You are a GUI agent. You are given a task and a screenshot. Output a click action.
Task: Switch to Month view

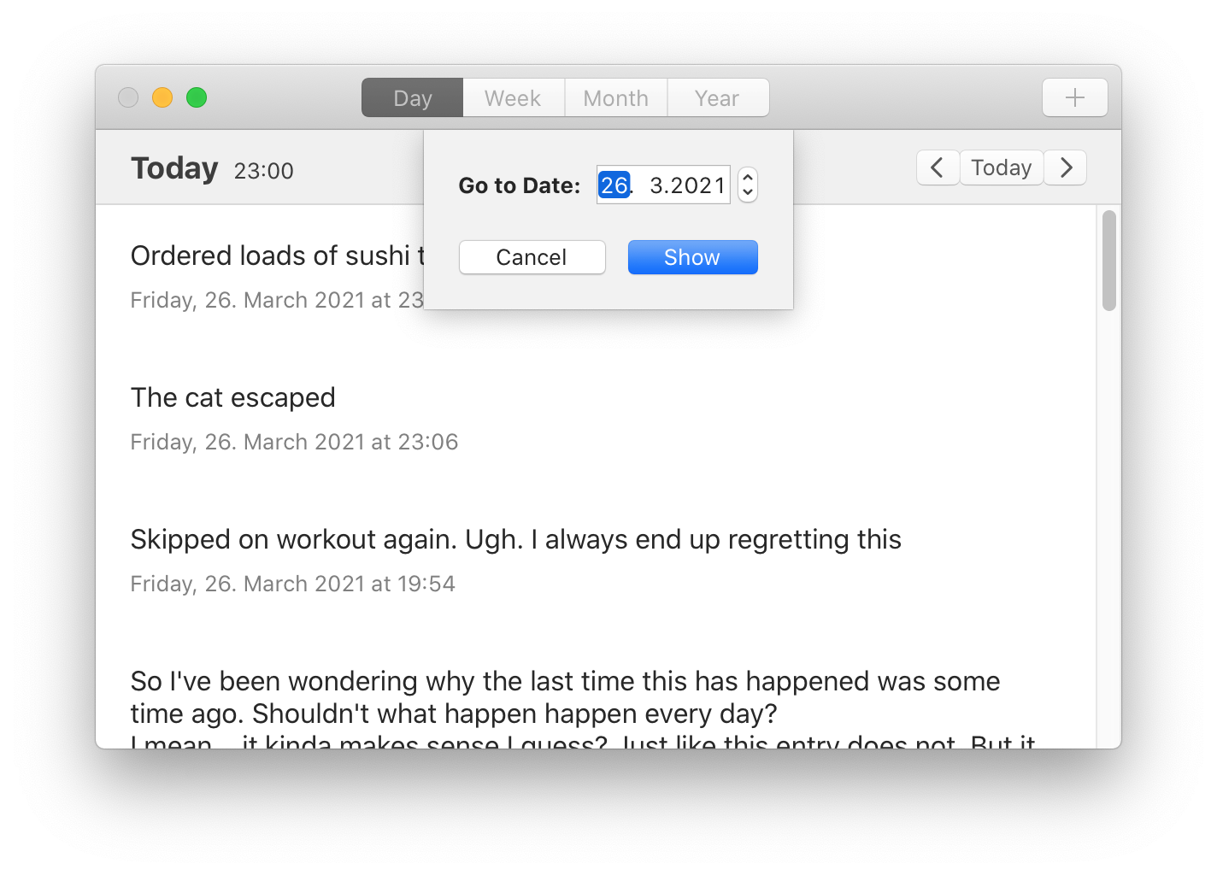(616, 97)
